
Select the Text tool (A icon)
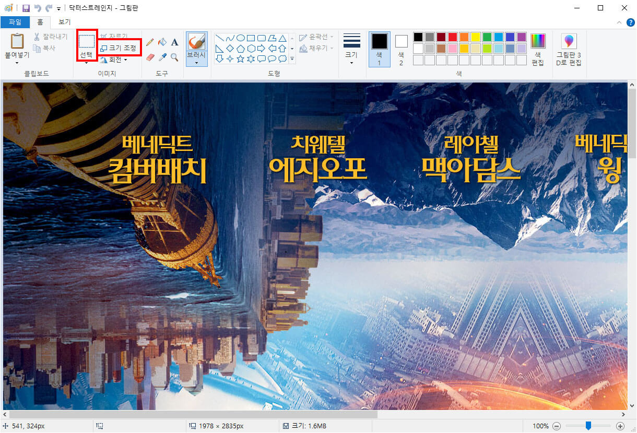(x=175, y=42)
